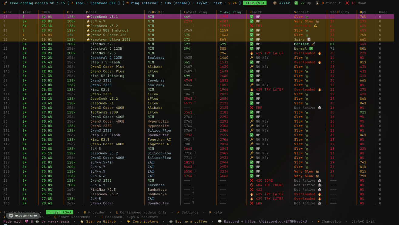Click the warning triangle icon in DeepSeek V3.2 verdict
399x225 pixels.
tap(315, 26)
